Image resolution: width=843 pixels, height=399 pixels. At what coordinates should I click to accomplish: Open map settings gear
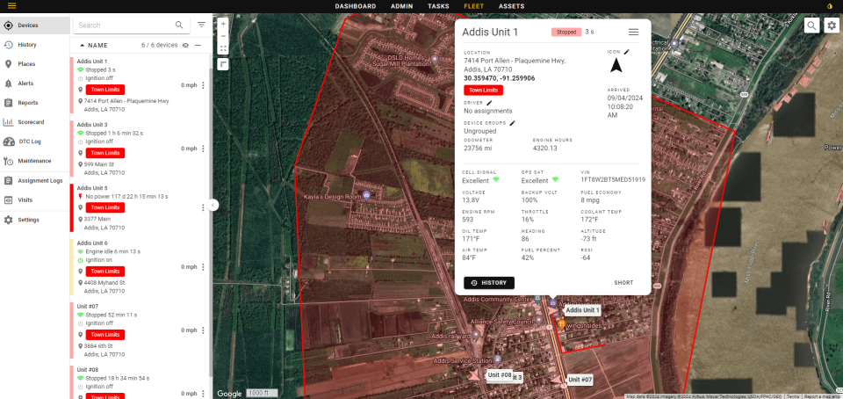pos(832,25)
